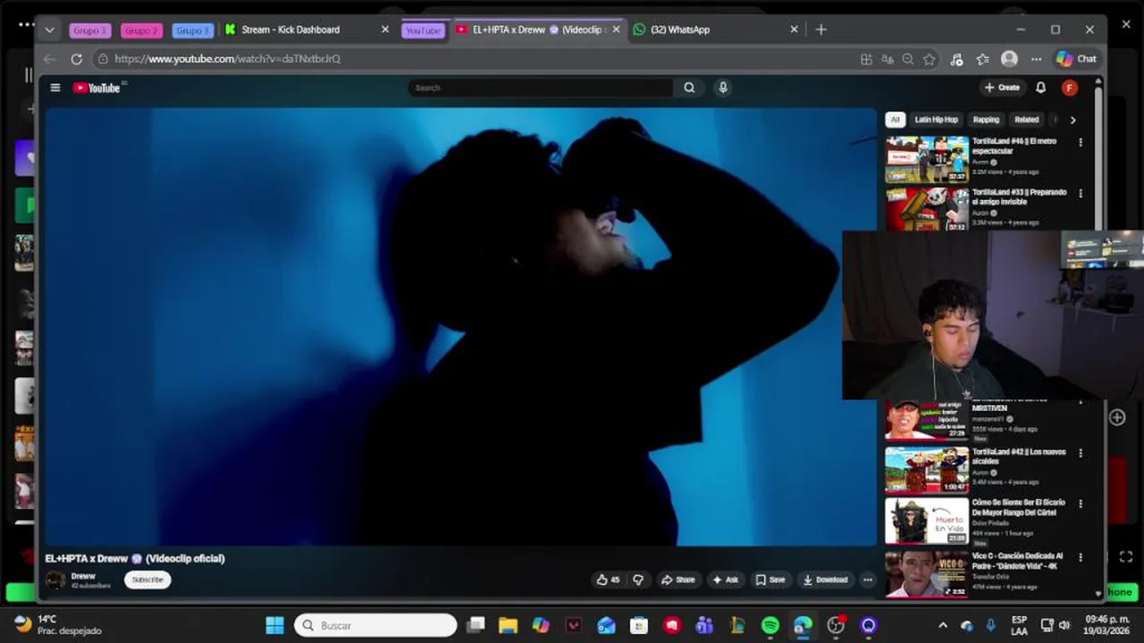The image size is (1144, 643).
Task: Click the Create button
Action: click(x=1002, y=88)
